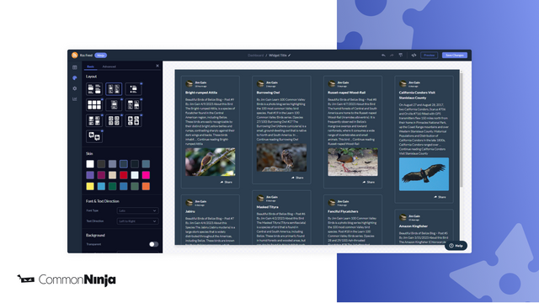
Task: Select the layout right of single-column option
Action: (133, 104)
